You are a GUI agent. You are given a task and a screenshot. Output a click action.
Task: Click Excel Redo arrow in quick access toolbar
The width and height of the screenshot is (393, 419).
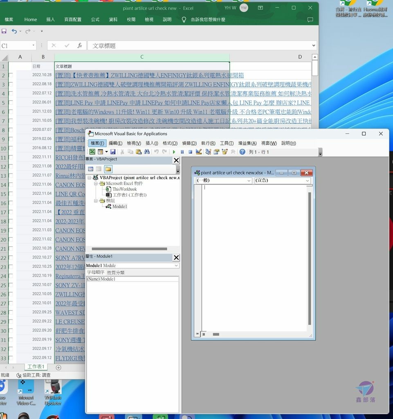click(x=28, y=31)
